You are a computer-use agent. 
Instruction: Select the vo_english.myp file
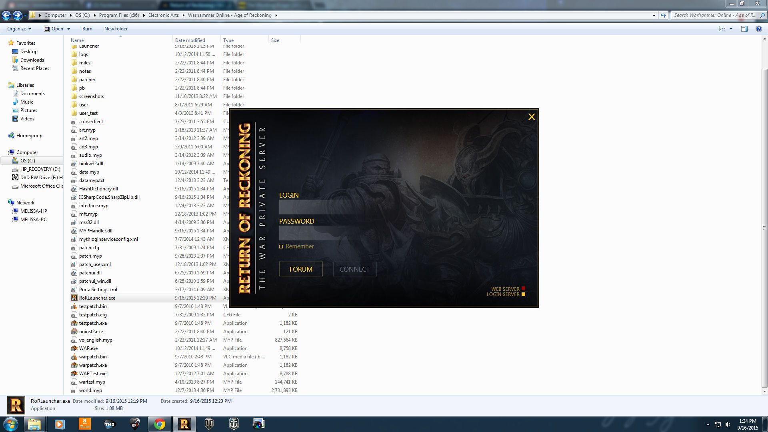pyautogui.click(x=96, y=340)
